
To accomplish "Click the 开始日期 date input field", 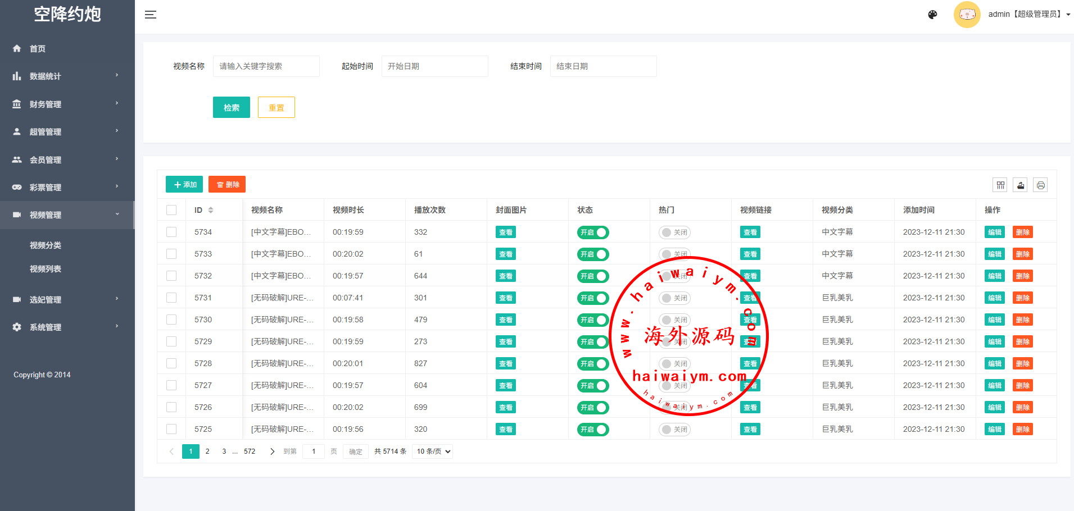I will pos(434,66).
